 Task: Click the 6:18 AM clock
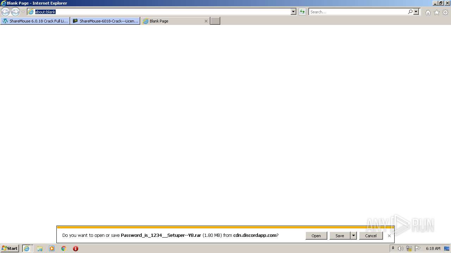(433, 248)
